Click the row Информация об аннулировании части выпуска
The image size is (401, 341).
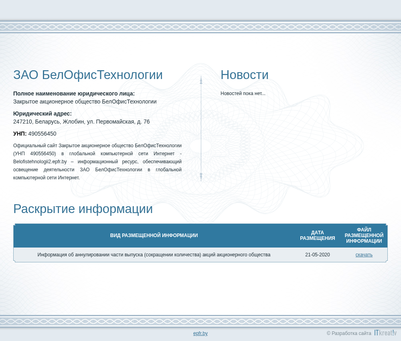click(200, 255)
